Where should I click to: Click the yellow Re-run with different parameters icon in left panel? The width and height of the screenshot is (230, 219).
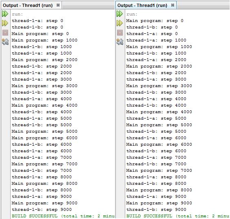[5, 23]
